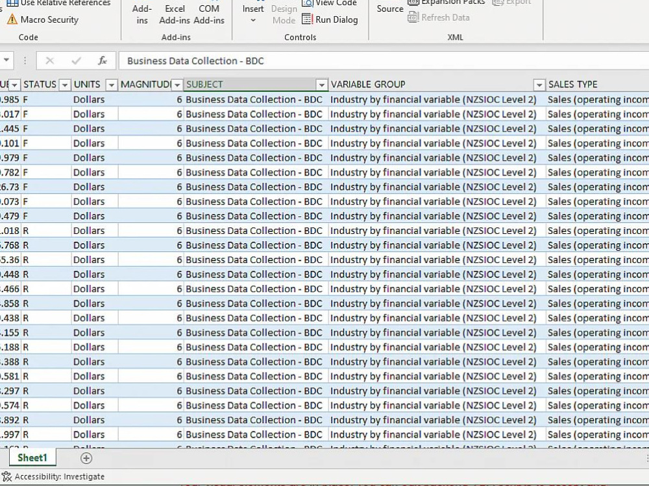Select the SUBJECT column header cell
Viewport: 649px width, 486px height.
pyautogui.click(x=256, y=84)
